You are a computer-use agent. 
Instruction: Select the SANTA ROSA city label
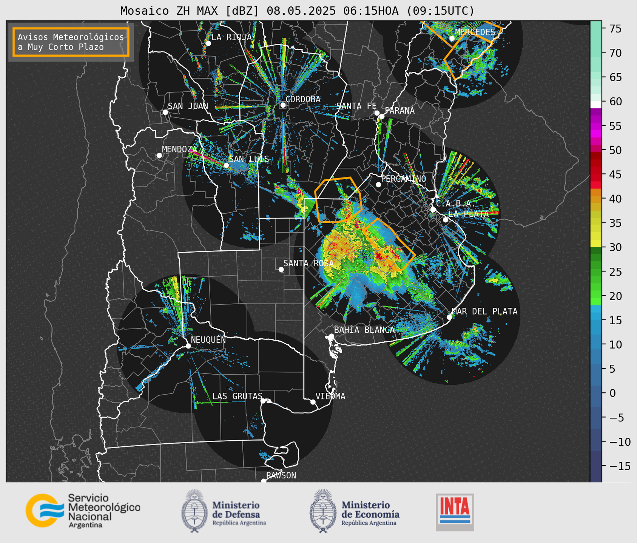pyautogui.click(x=308, y=263)
